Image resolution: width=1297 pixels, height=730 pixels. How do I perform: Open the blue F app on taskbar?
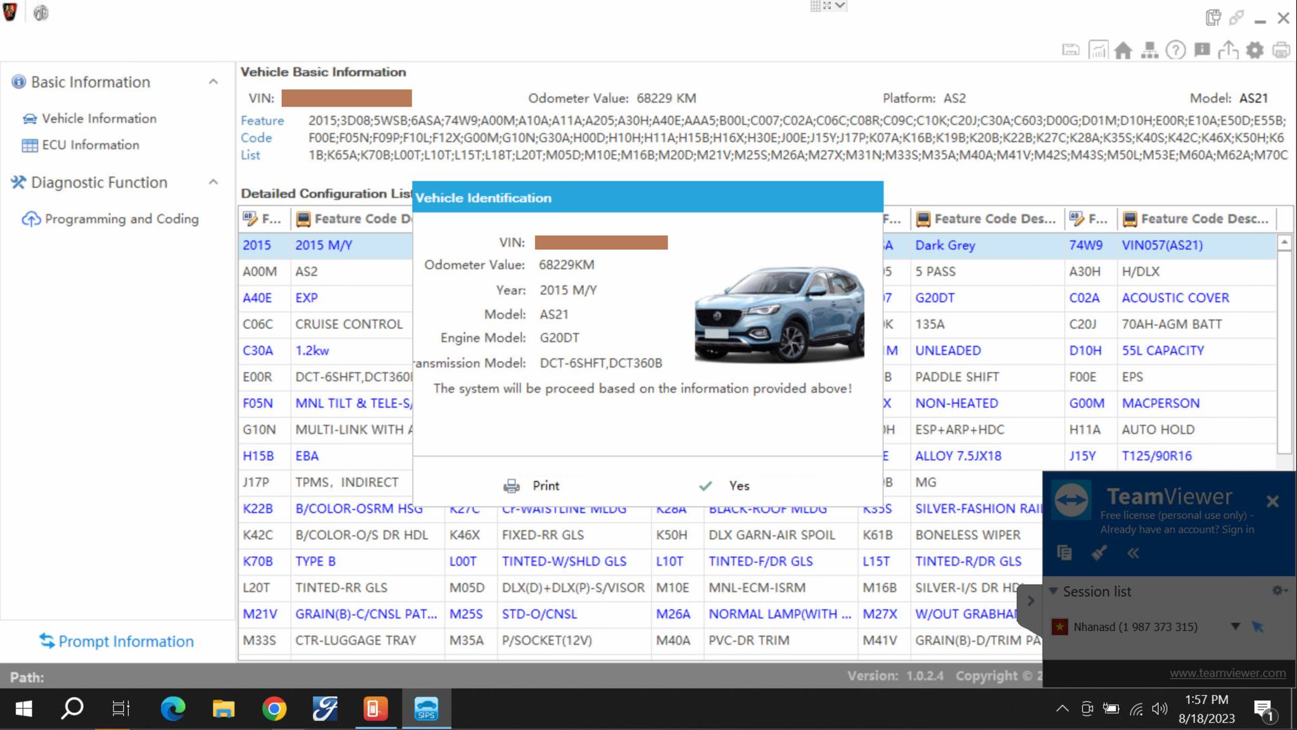(325, 708)
